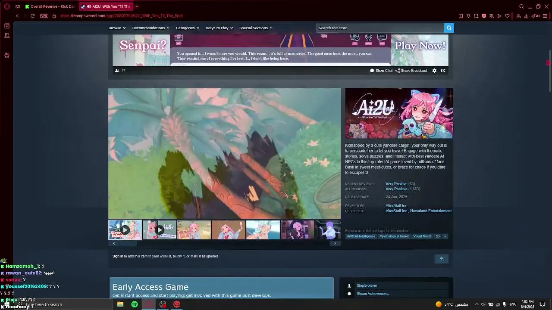
Task: Expand the Browse dropdown menu
Action: point(117,28)
